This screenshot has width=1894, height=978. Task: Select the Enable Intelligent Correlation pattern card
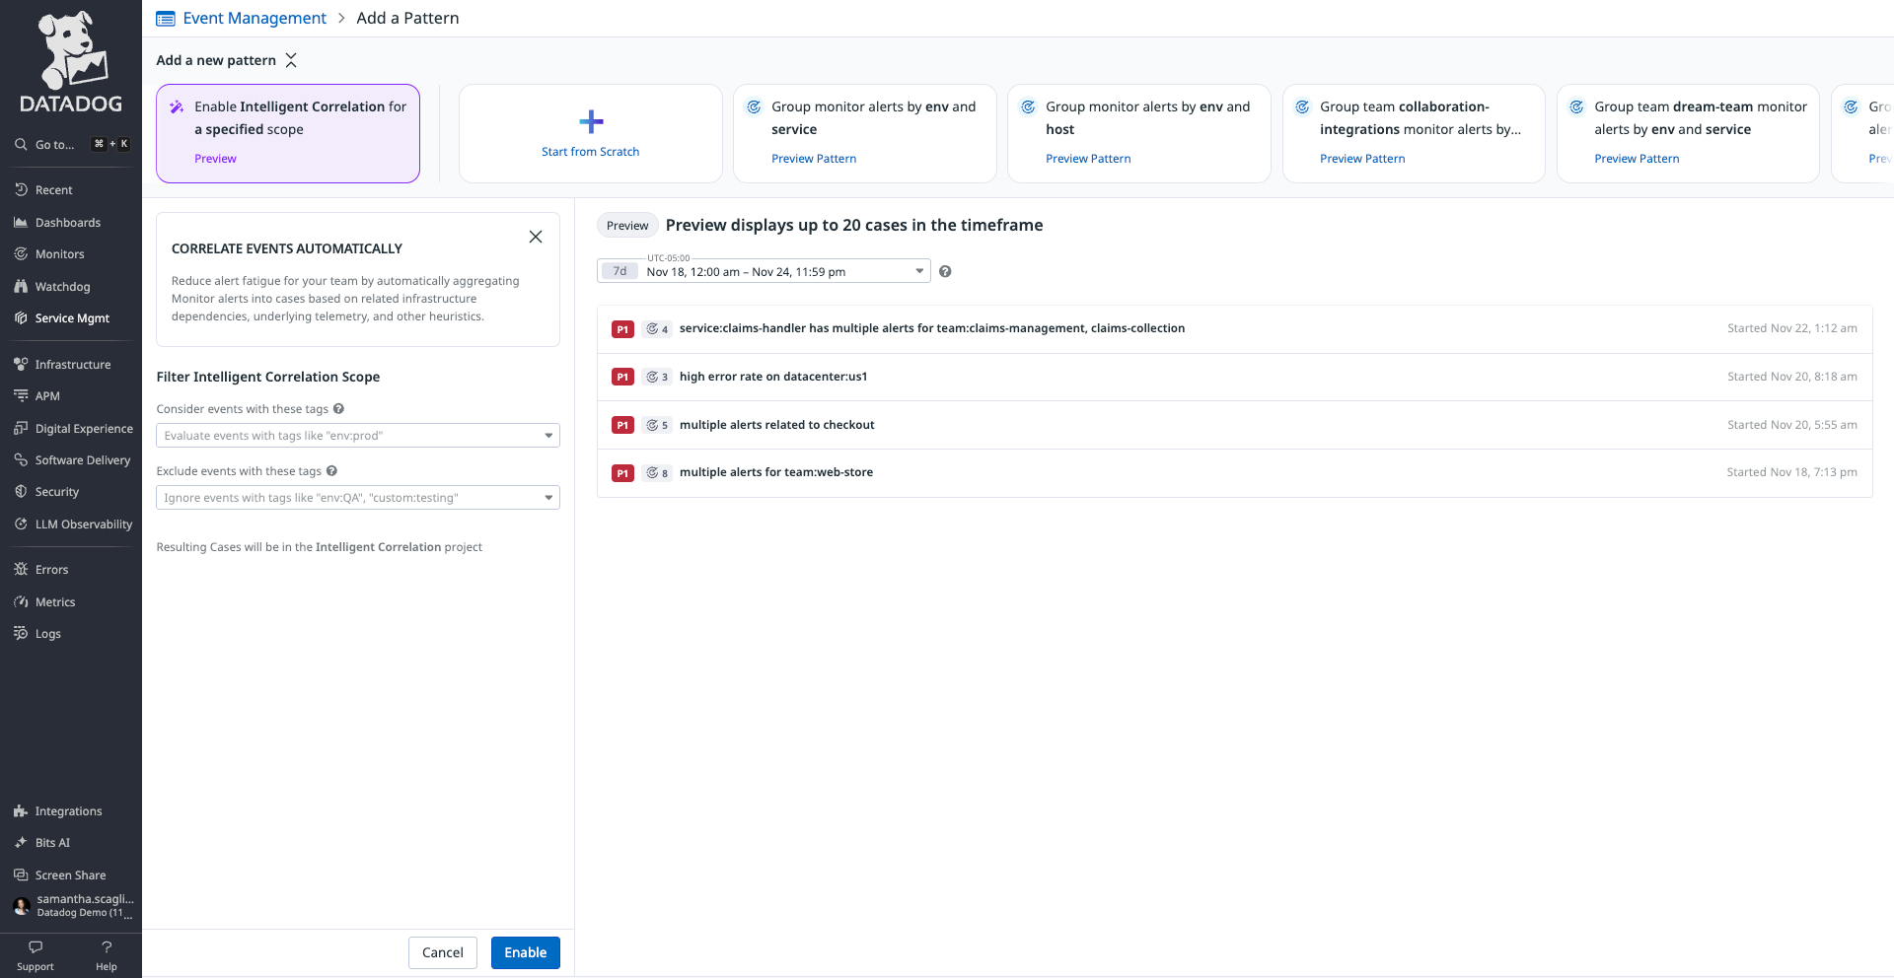click(287, 133)
